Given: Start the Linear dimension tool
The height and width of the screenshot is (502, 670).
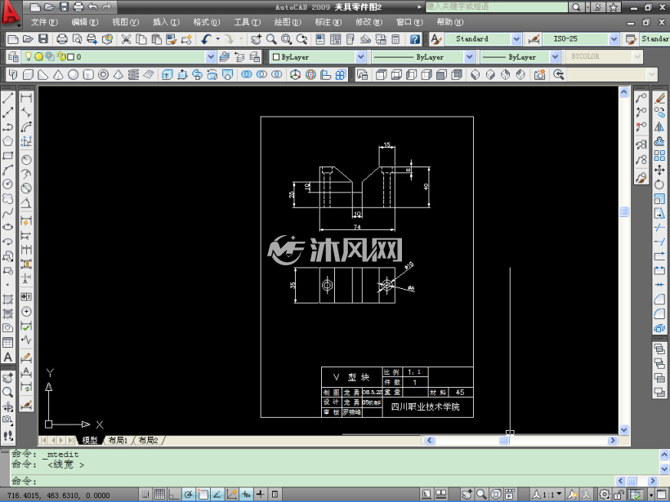Looking at the screenshot, I should [x=26, y=98].
